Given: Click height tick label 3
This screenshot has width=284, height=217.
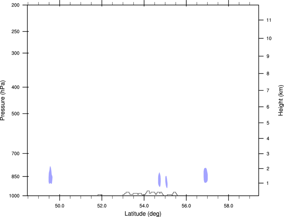Looking at the screenshot, I should click(x=268, y=154).
